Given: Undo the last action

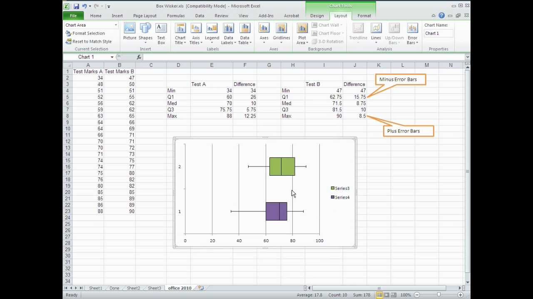Looking at the screenshot, I should coord(85,6).
